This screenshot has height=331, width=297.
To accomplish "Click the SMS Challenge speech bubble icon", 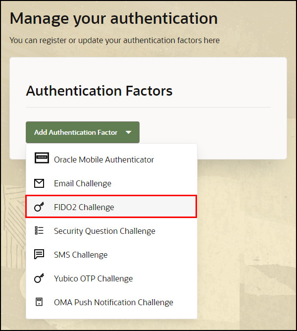I will pos(39,254).
